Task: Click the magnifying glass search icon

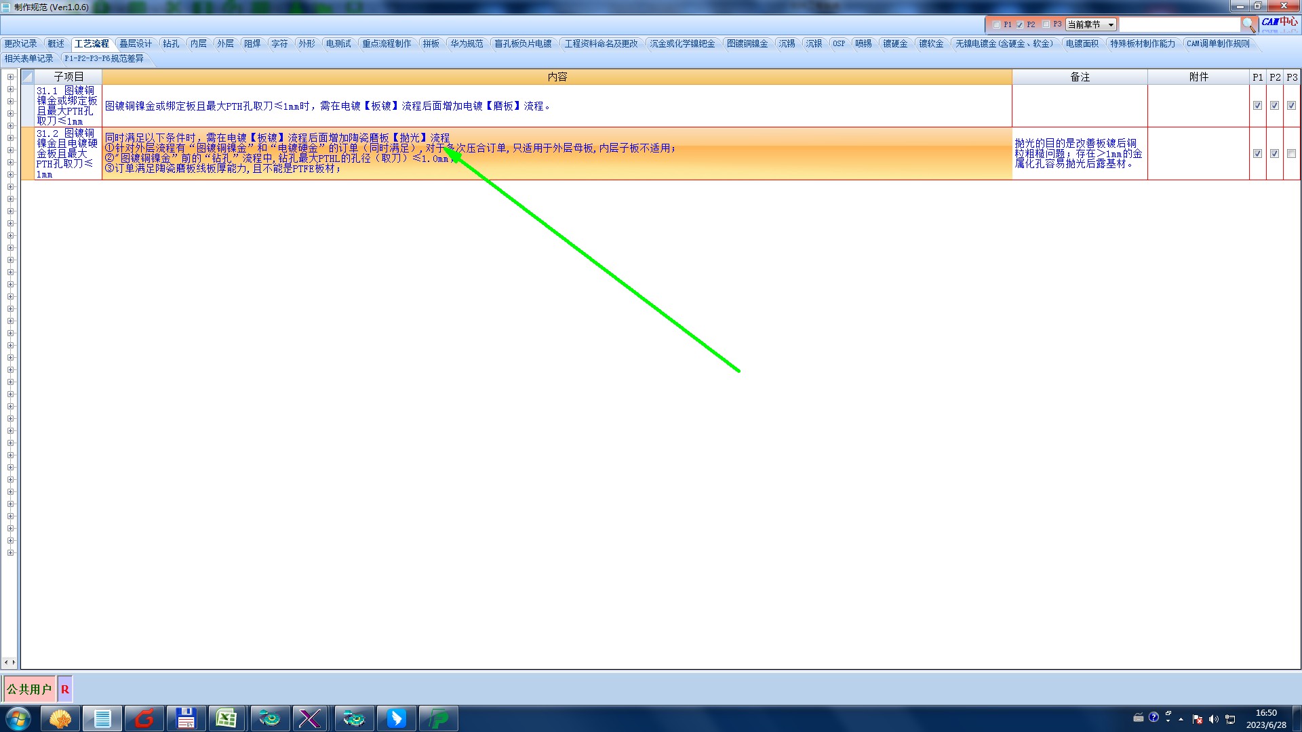Action: point(1248,25)
